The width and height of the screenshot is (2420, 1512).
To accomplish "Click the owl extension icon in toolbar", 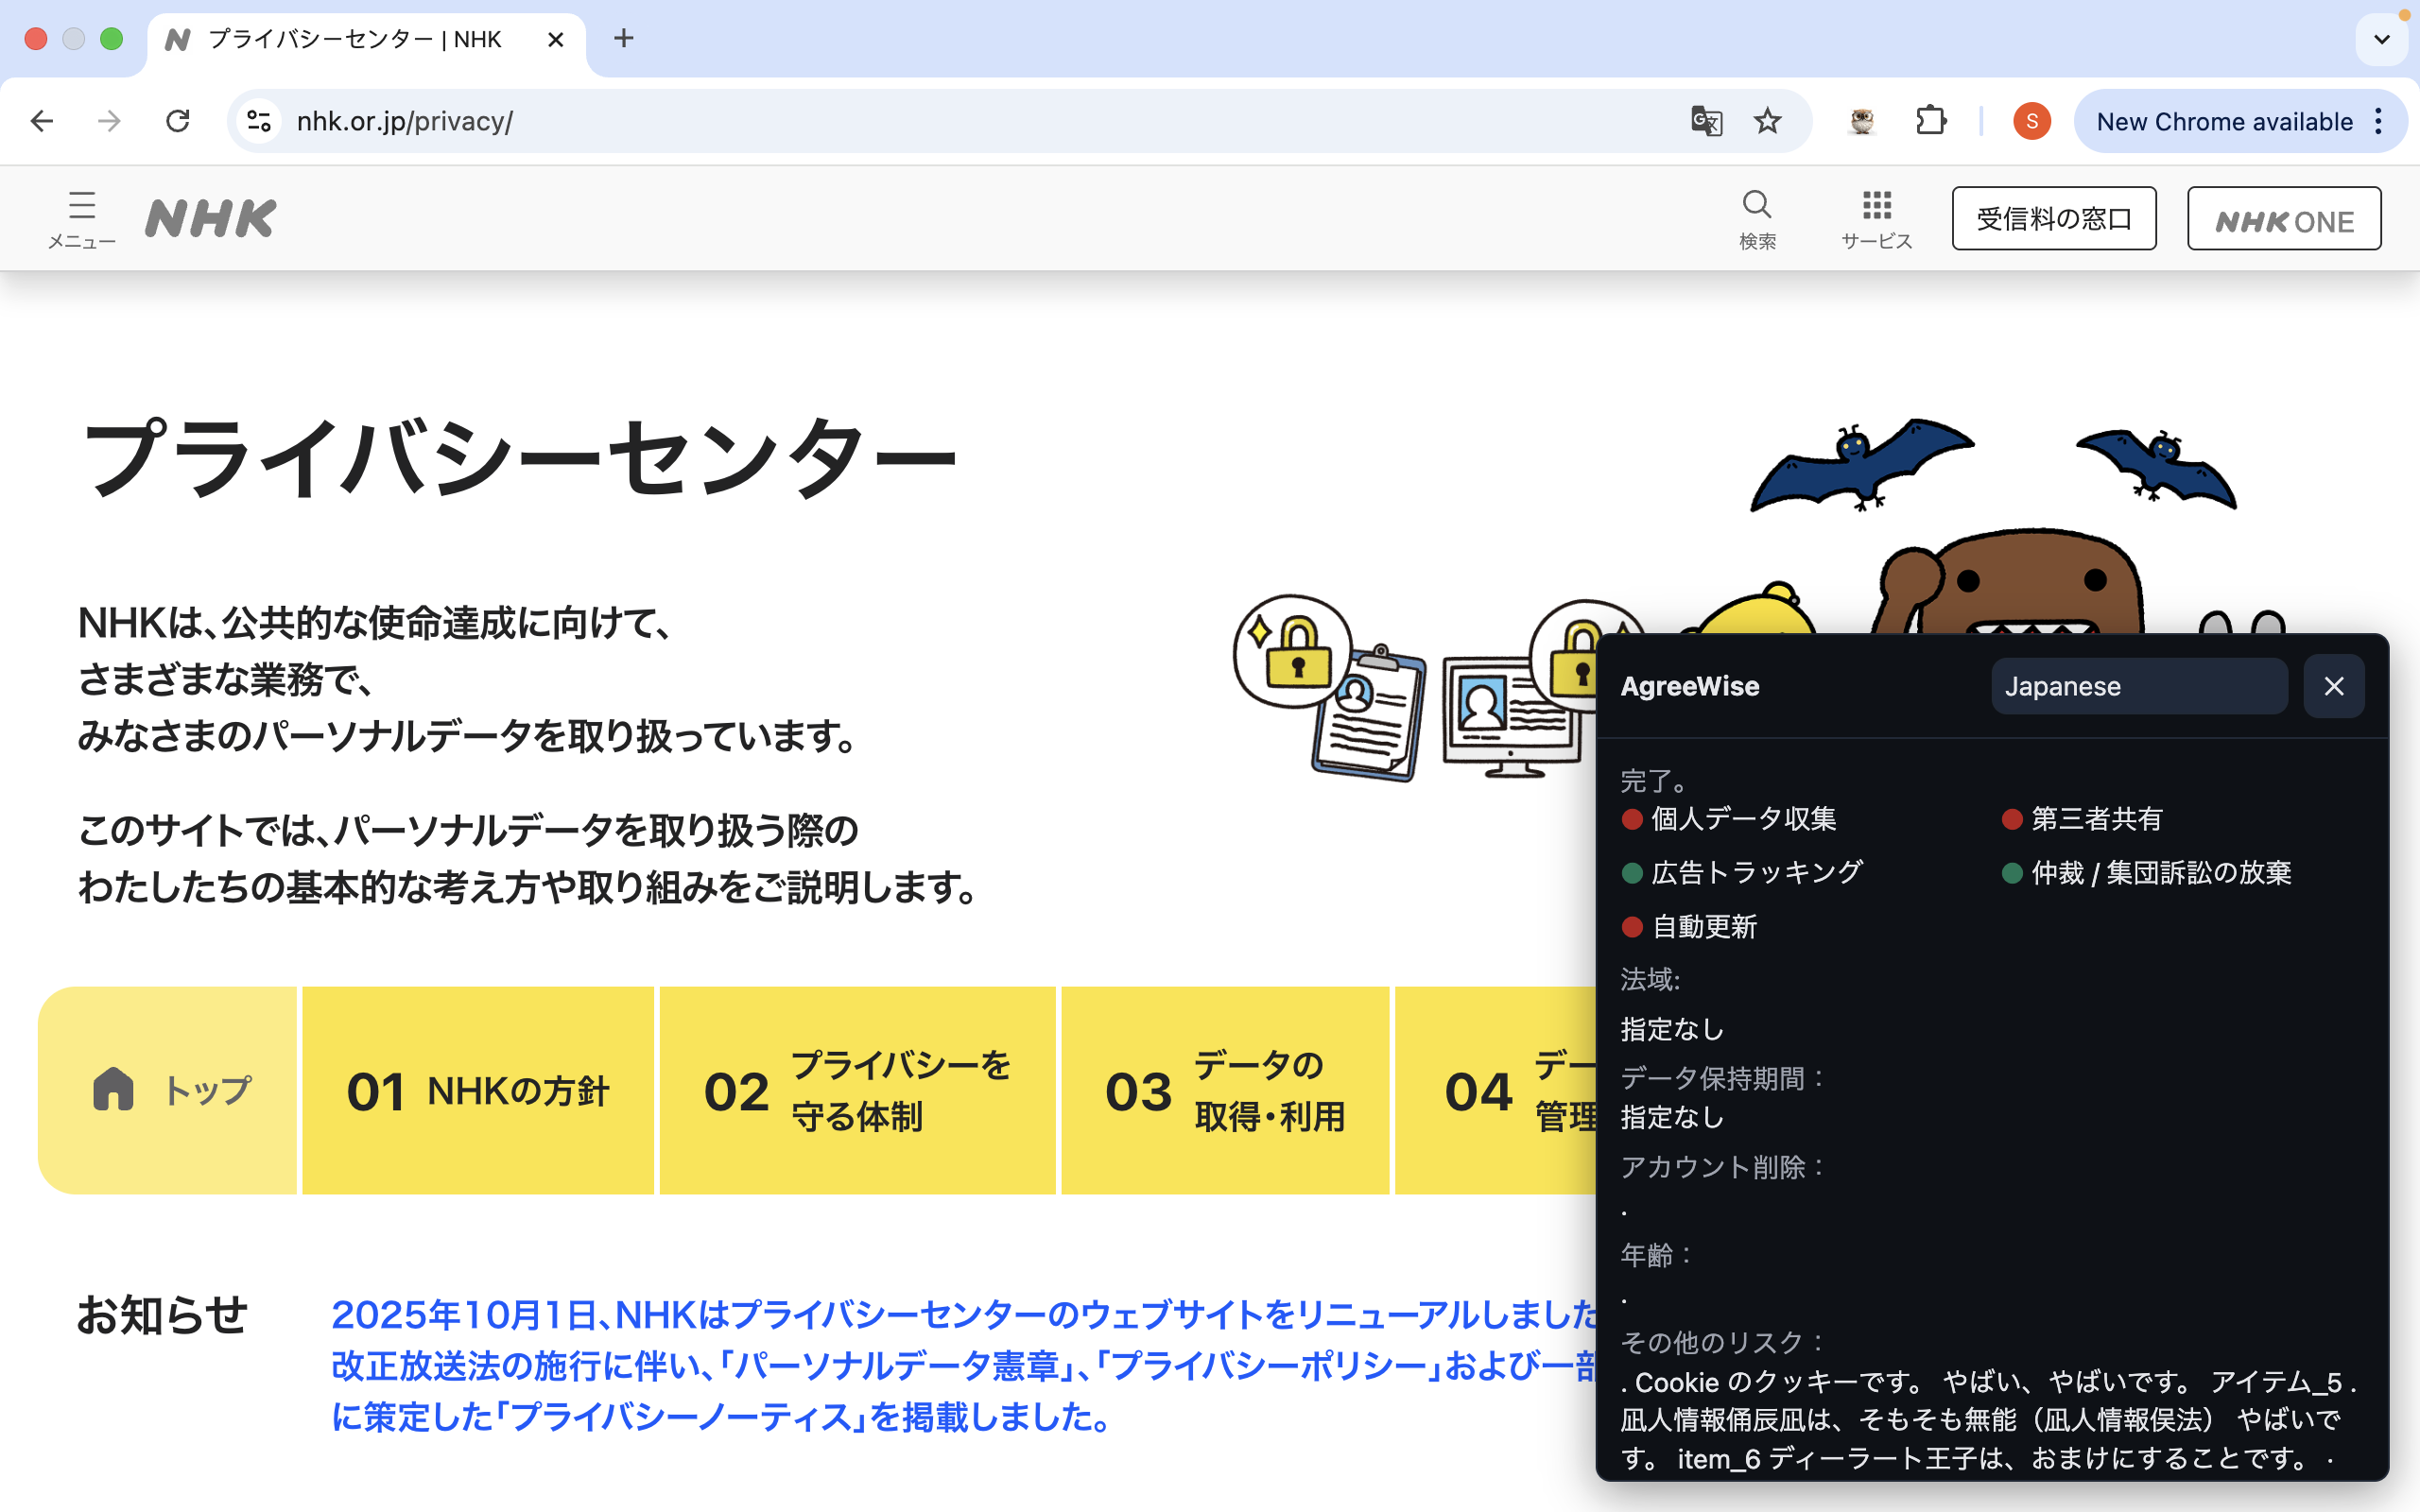I will point(1861,121).
